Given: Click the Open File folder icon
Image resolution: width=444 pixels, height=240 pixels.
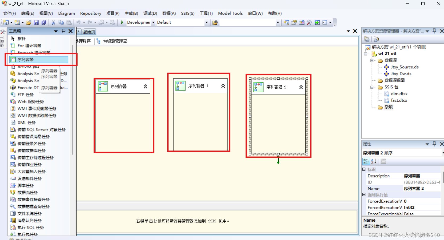Looking at the screenshot, I should [29, 23].
